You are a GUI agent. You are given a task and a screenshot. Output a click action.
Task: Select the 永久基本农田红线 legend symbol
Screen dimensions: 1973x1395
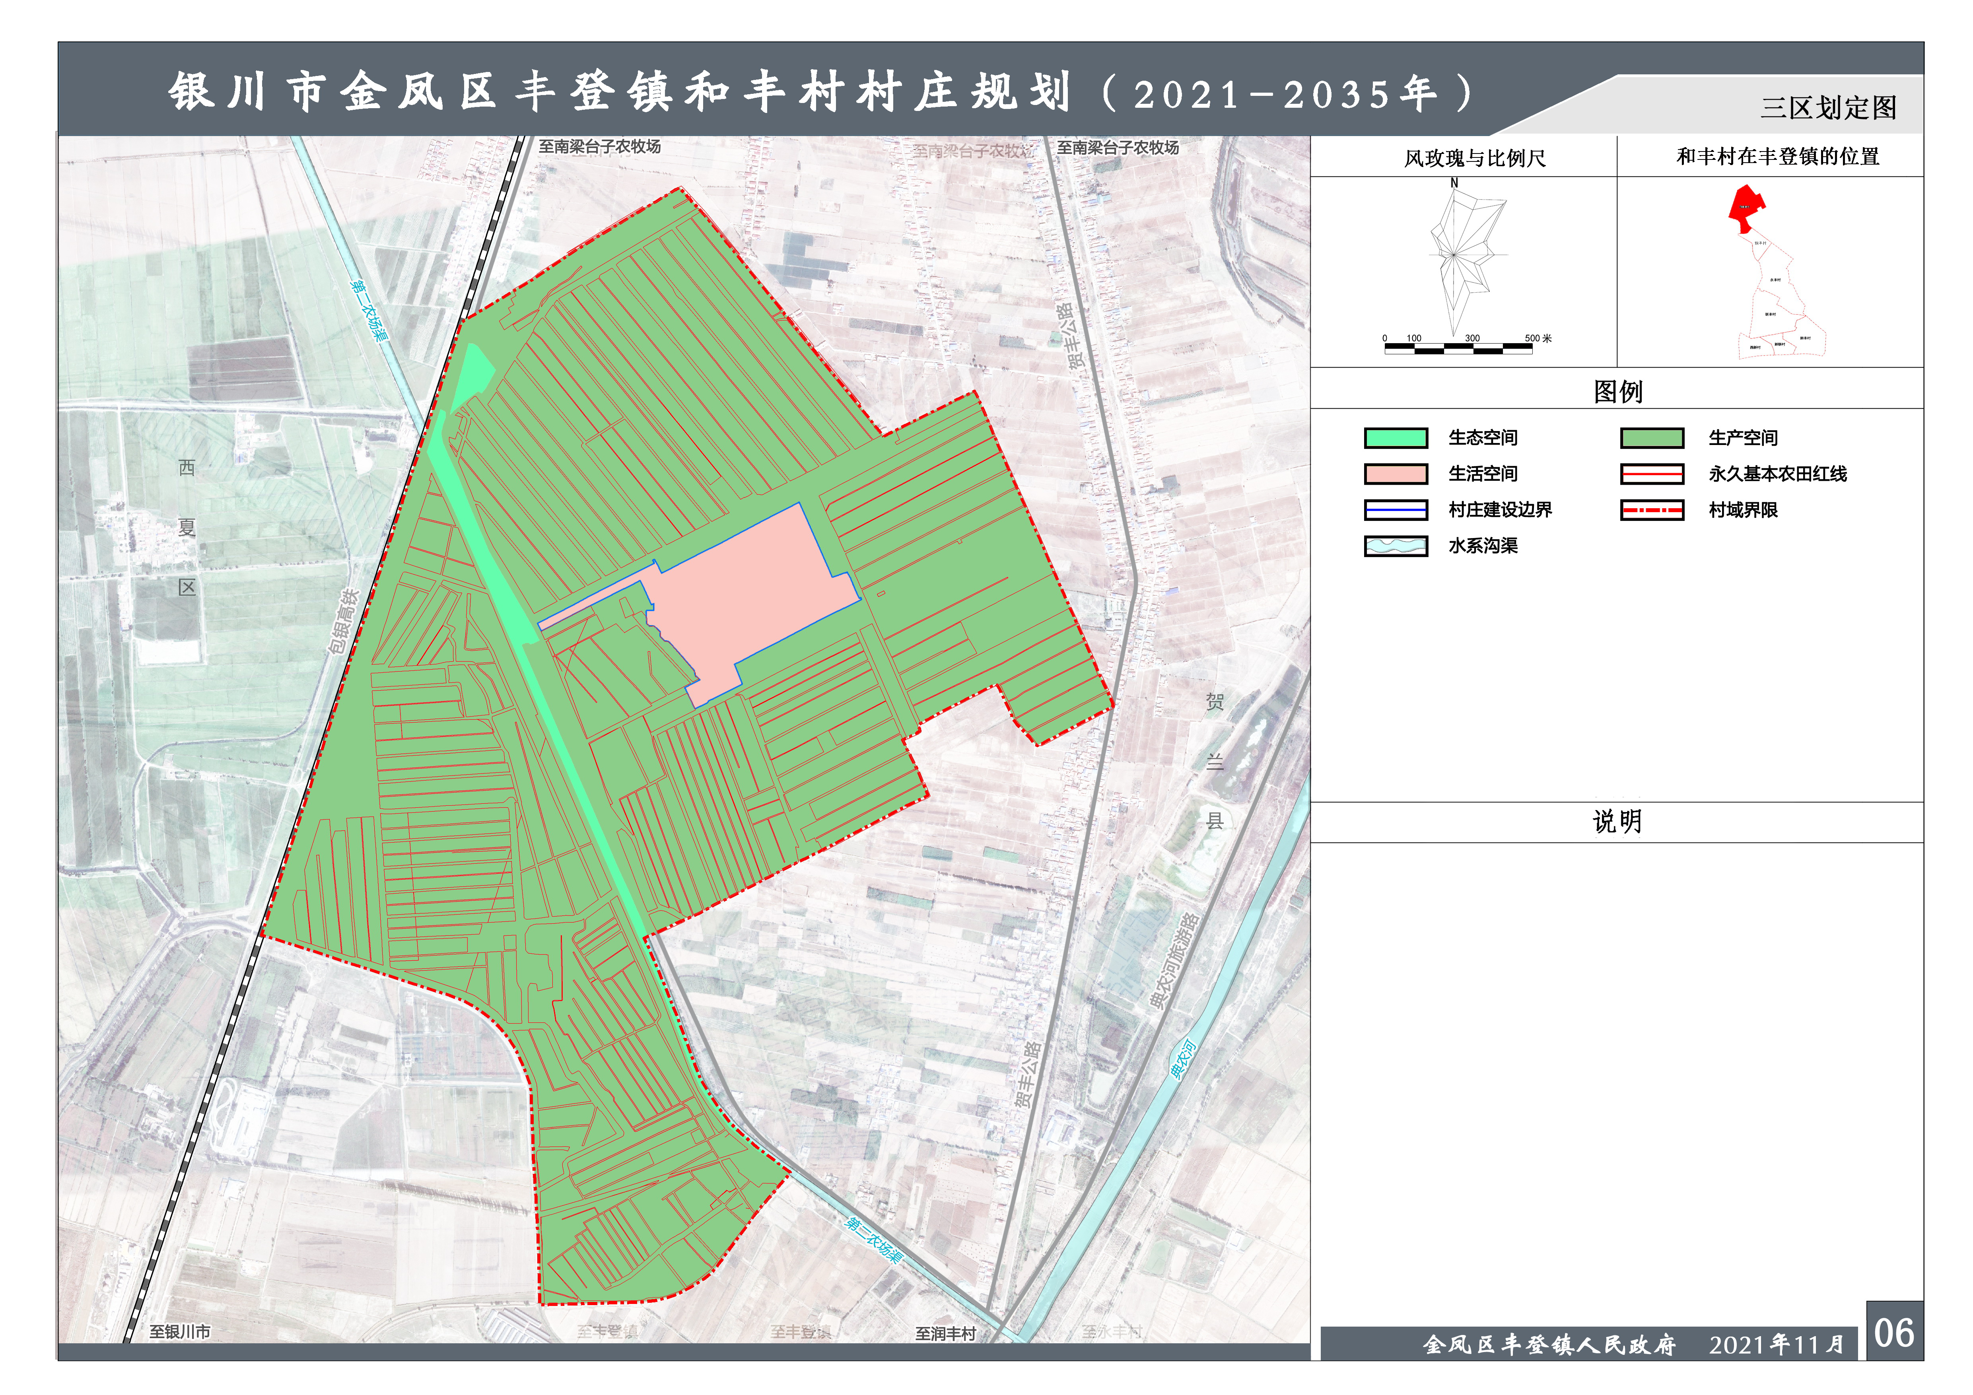[x=1652, y=474]
